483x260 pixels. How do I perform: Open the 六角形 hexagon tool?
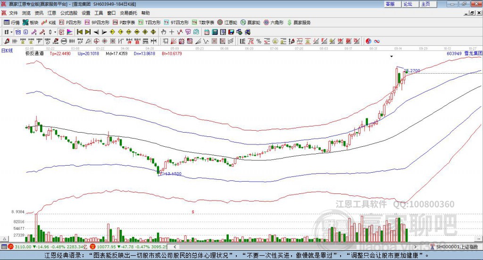point(274,23)
